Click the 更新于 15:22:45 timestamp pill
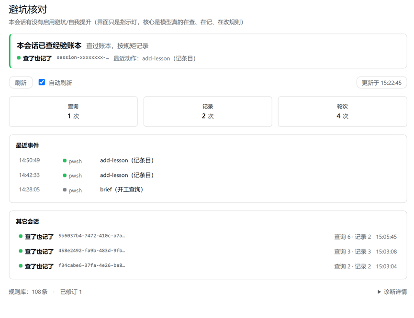This screenshot has height=318, width=414. [381, 83]
